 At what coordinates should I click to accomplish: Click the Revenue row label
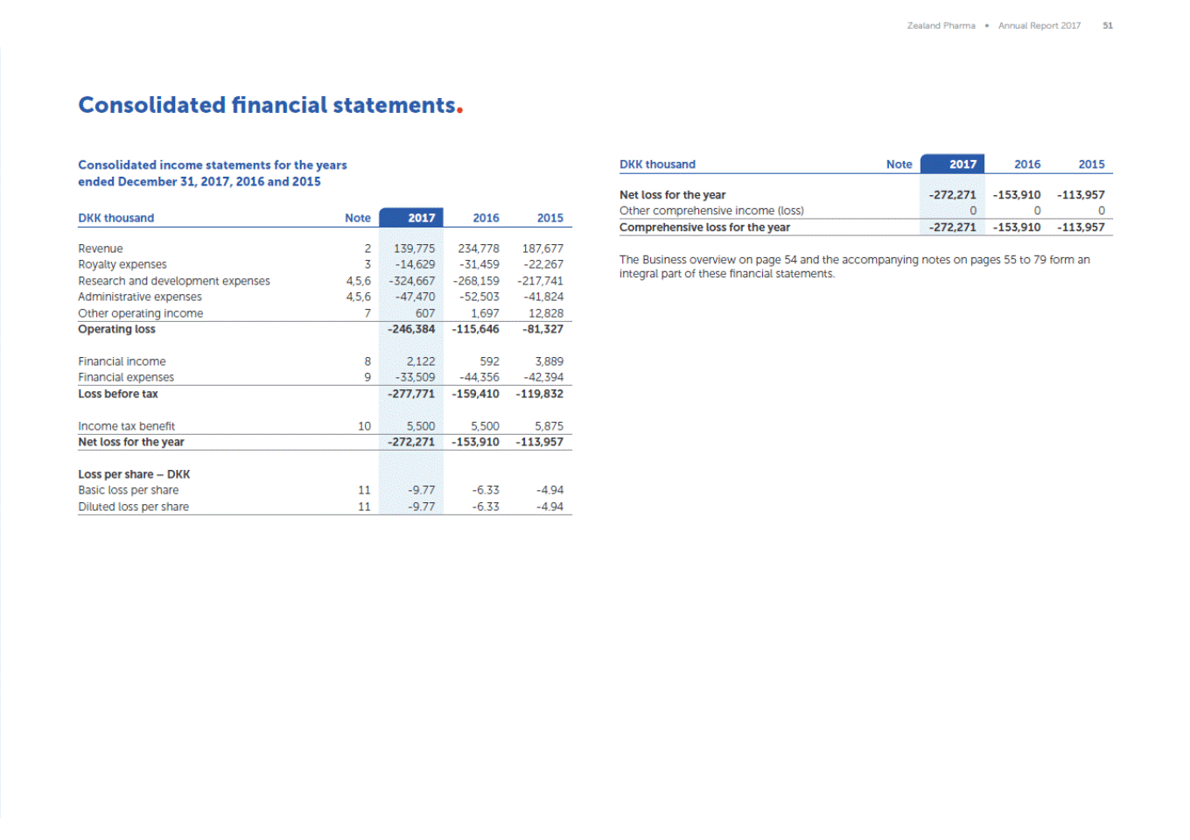click(x=101, y=248)
